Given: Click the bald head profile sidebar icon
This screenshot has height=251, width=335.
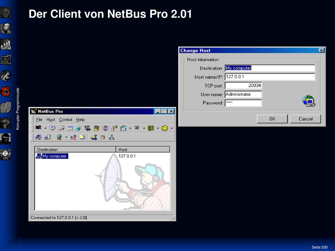Looking at the screenshot, I should click(x=6, y=28).
